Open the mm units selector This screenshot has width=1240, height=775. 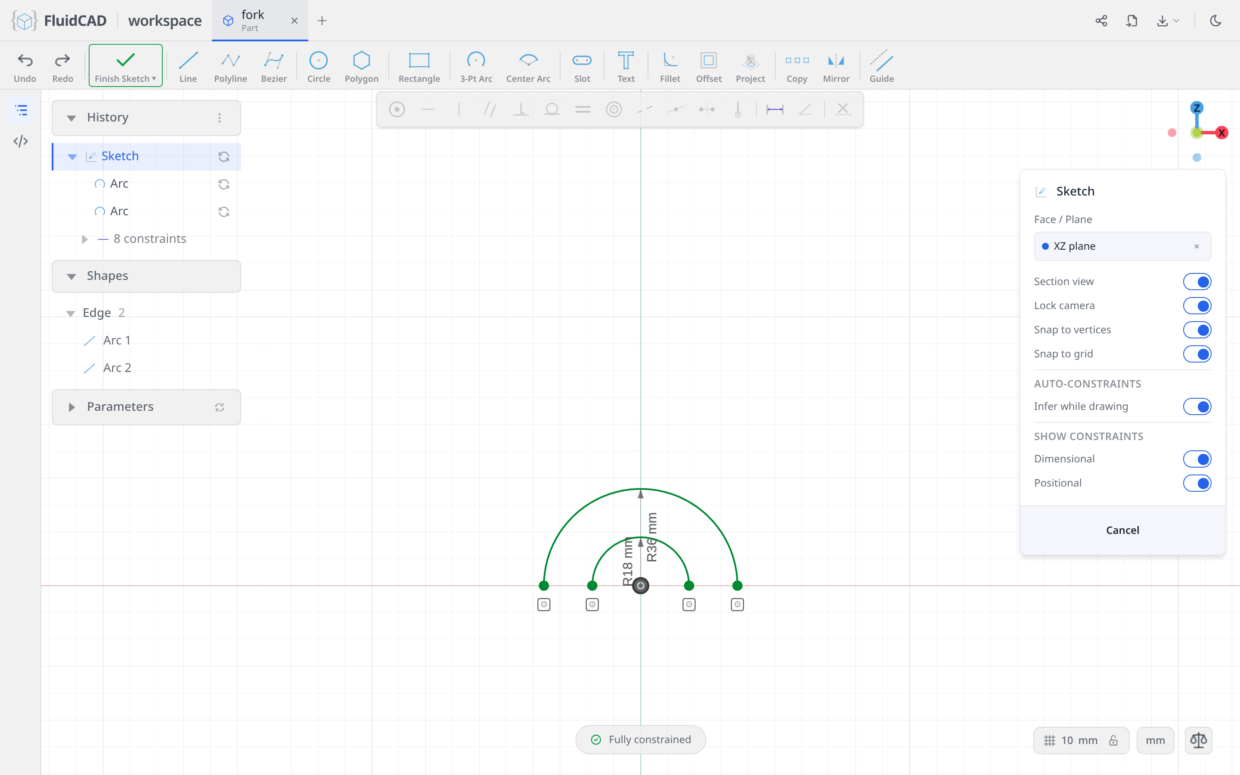click(x=1155, y=740)
